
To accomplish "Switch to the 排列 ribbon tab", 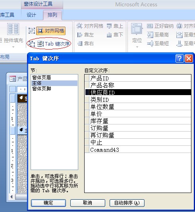I will point(52,15).
